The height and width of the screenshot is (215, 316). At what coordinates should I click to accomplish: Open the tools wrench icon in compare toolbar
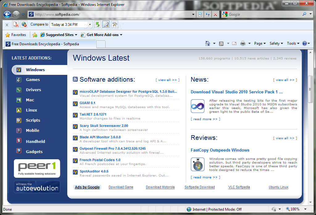click(114, 24)
